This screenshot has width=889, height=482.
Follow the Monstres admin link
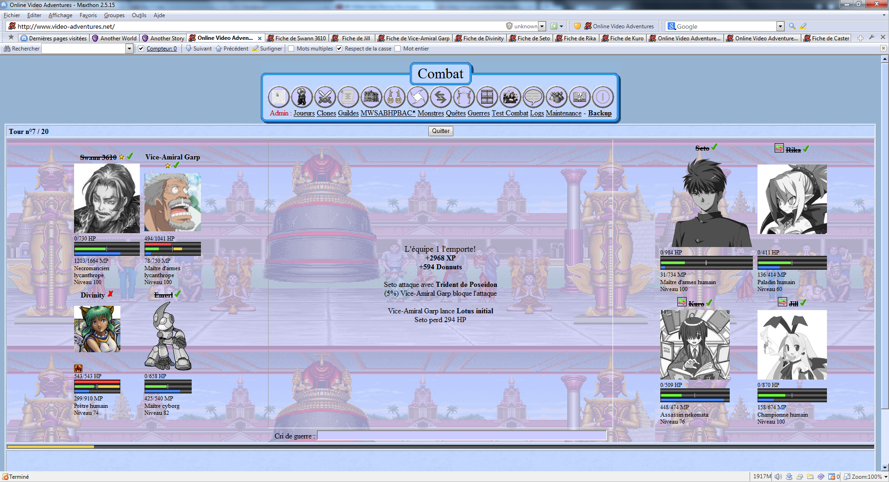[430, 113]
